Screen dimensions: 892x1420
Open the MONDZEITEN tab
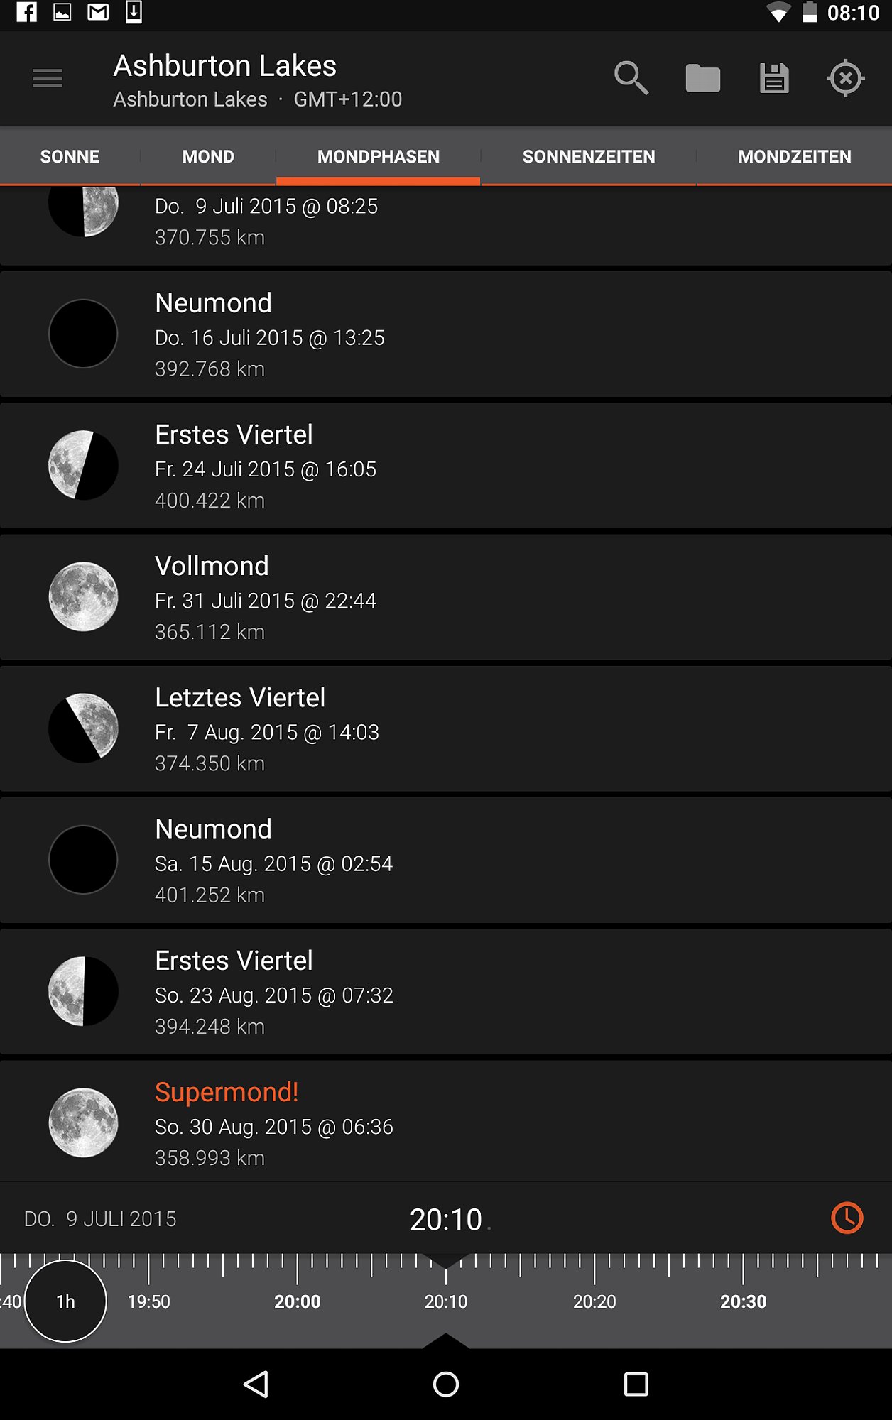pos(794,156)
